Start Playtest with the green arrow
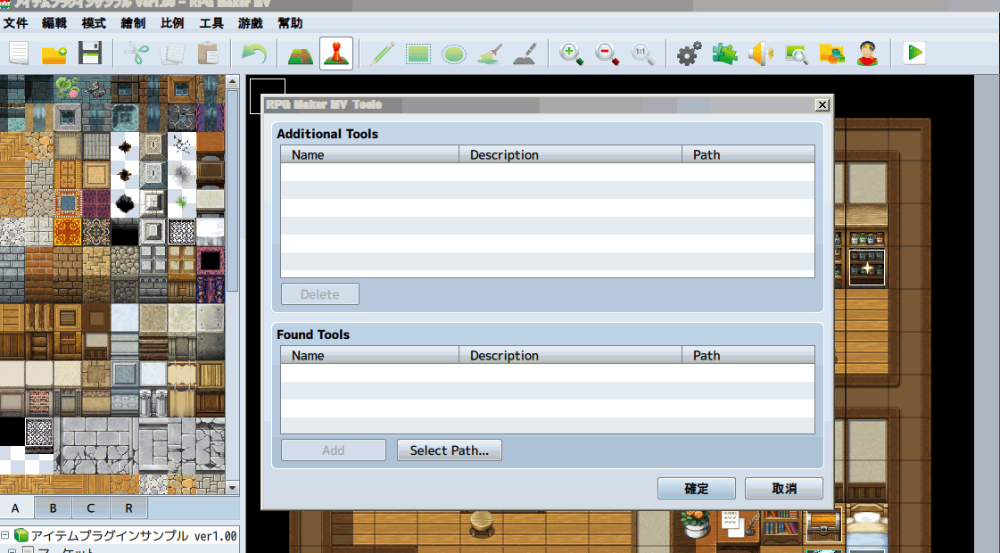Viewport: 1000px width, 553px height. coord(913,53)
